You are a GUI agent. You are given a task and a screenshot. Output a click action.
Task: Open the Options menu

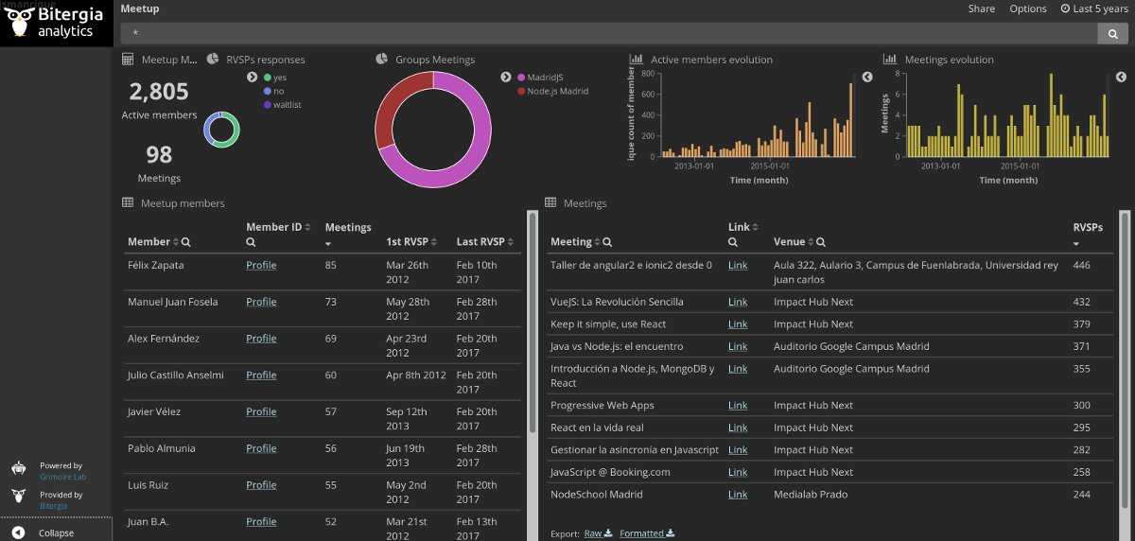(1028, 9)
